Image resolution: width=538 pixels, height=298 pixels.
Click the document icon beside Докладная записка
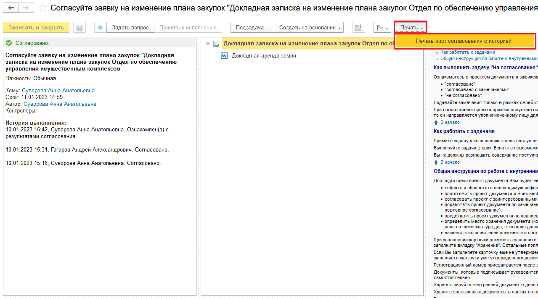(216, 43)
